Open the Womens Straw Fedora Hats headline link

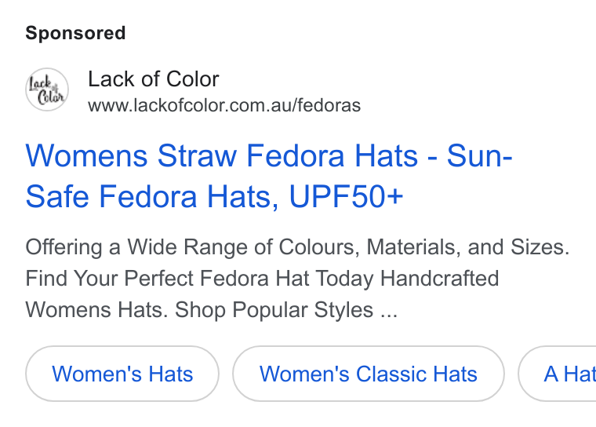coord(269,176)
